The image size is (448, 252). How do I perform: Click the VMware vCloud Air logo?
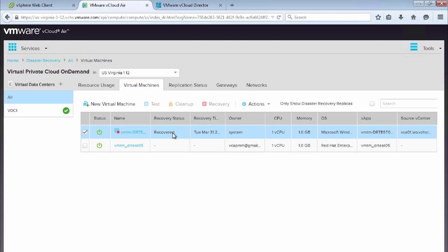click(x=36, y=31)
